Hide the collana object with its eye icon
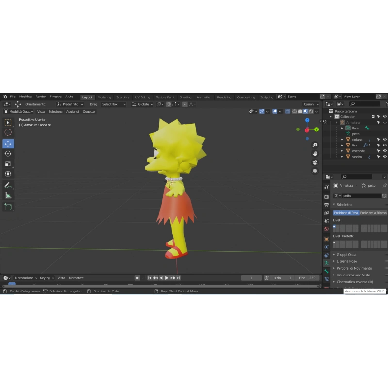Image resolution: width=388 pixels, height=388 pixels. (385, 139)
